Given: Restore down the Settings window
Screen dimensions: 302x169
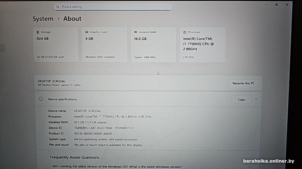Looking at the screenshot, I should tap(276, 5).
